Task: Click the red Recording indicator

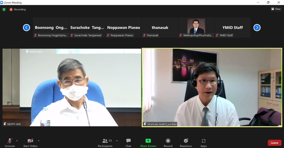Action: point(17,9)
